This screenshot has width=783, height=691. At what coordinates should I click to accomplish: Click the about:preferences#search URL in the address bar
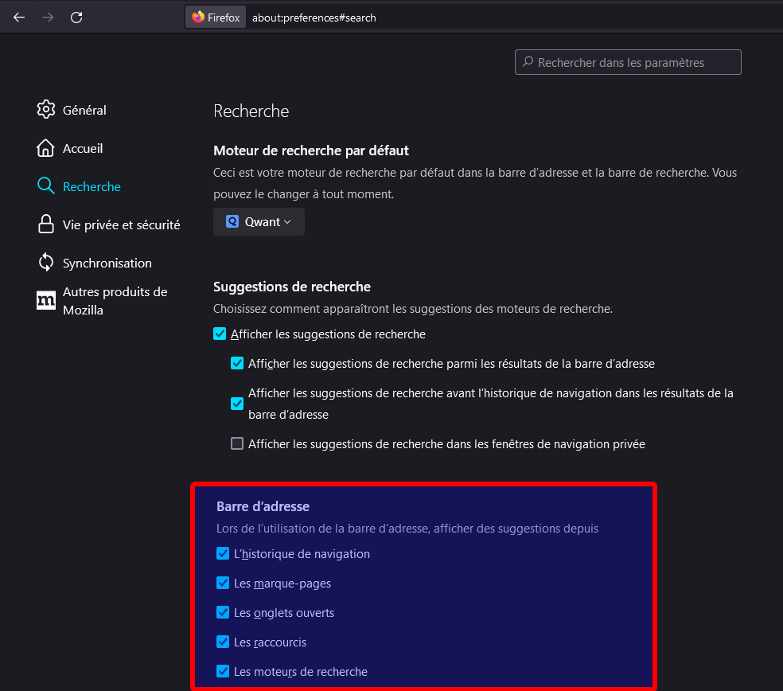point(314,18)
